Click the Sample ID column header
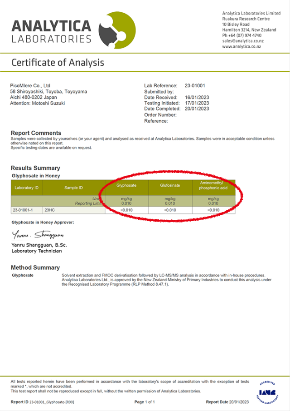 tap(73, 188)
